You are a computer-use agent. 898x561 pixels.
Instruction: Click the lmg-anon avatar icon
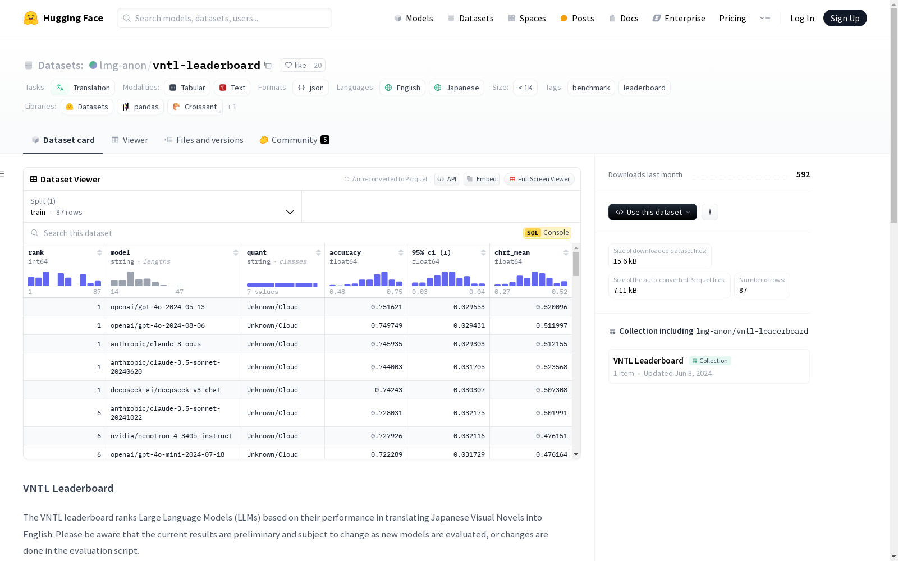93,65
